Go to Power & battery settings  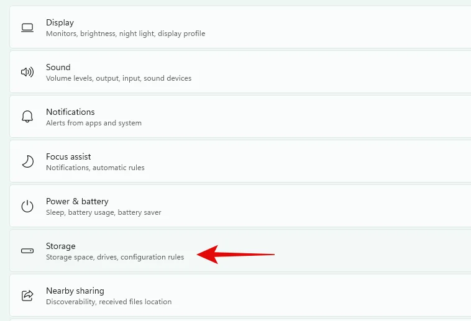pos(240,206)
